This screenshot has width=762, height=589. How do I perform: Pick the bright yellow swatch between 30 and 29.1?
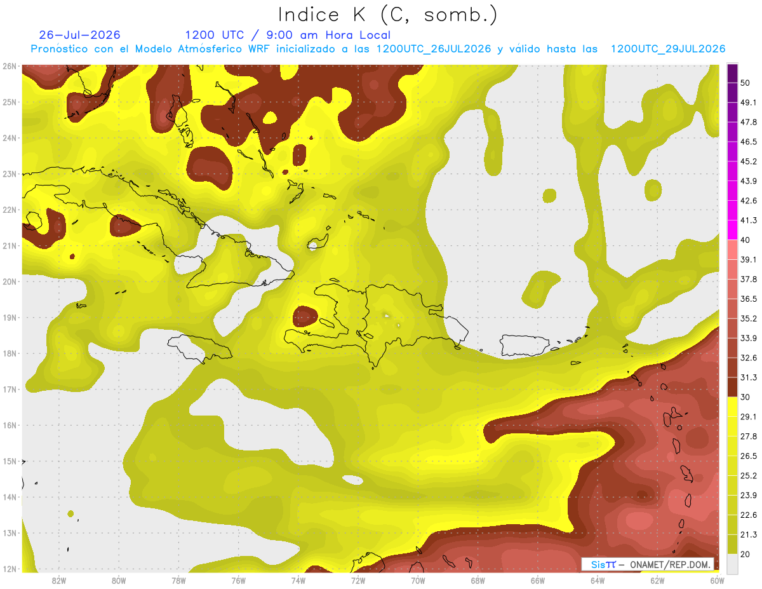pyautogui.click(x=732, y=407)
